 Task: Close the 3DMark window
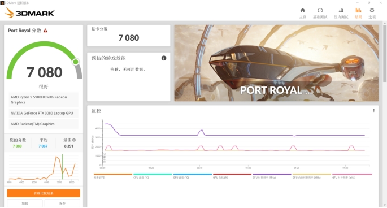[381, 3]
